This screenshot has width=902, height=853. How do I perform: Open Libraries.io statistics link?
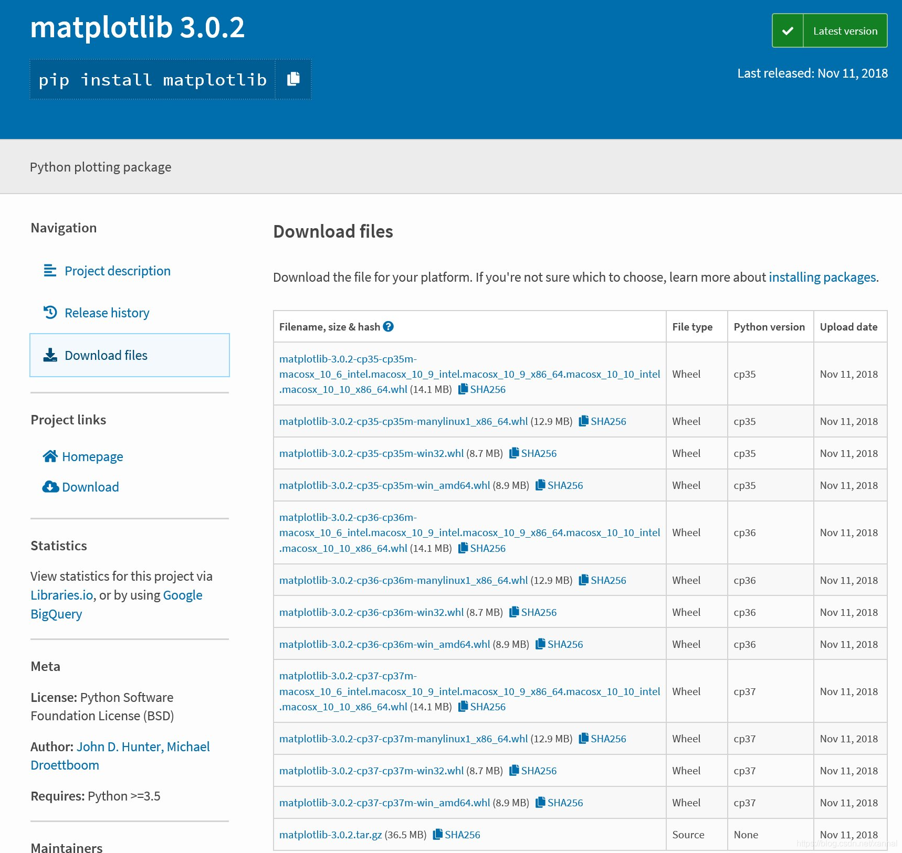point(62,595)
